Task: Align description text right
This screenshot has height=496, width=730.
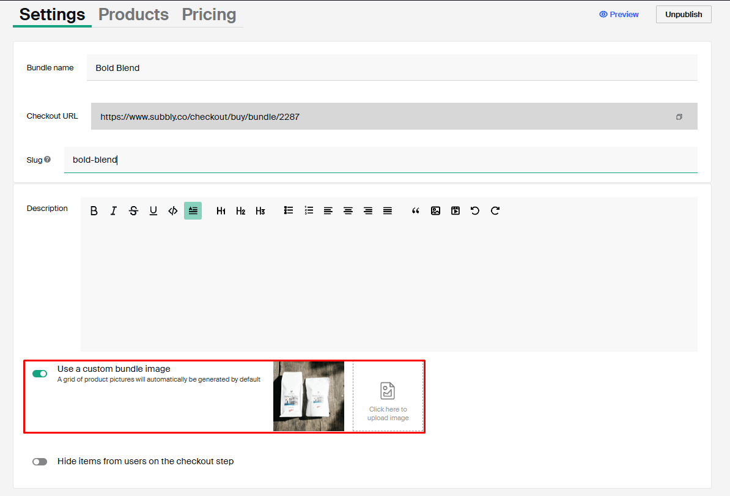Action: (368, 211)
